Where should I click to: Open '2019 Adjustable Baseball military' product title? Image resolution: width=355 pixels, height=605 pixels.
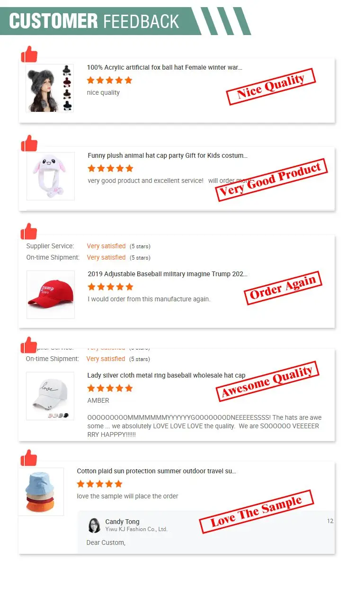pos(168,274)
